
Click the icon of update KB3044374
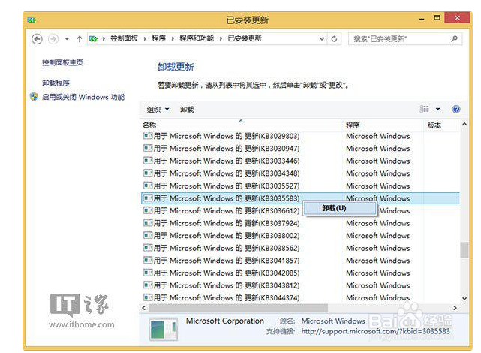148,297
